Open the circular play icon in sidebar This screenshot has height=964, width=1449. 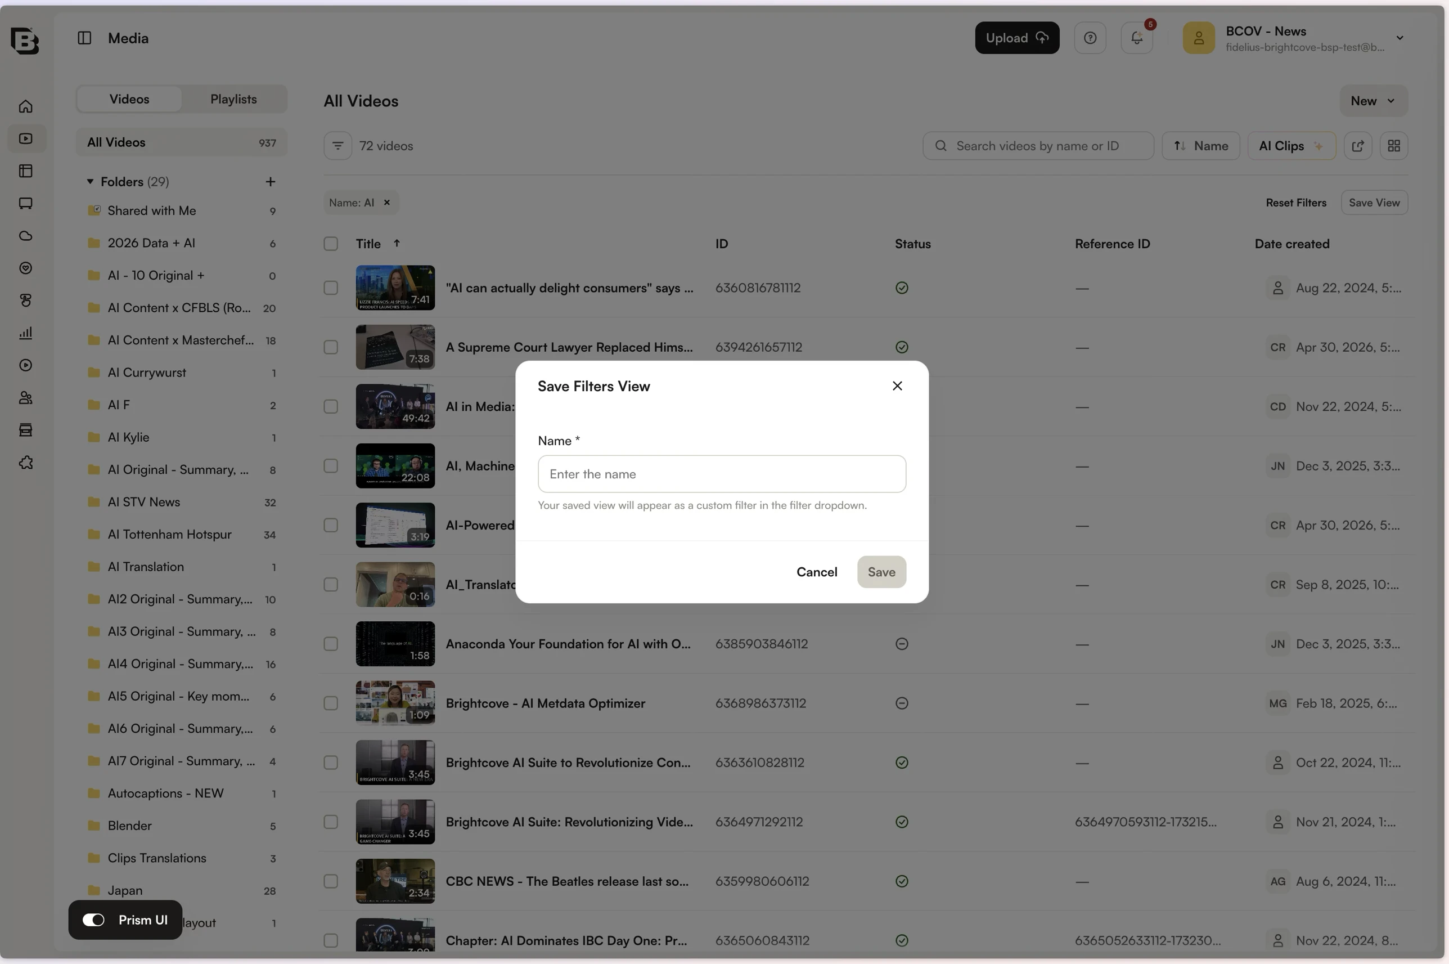(26, 365)
